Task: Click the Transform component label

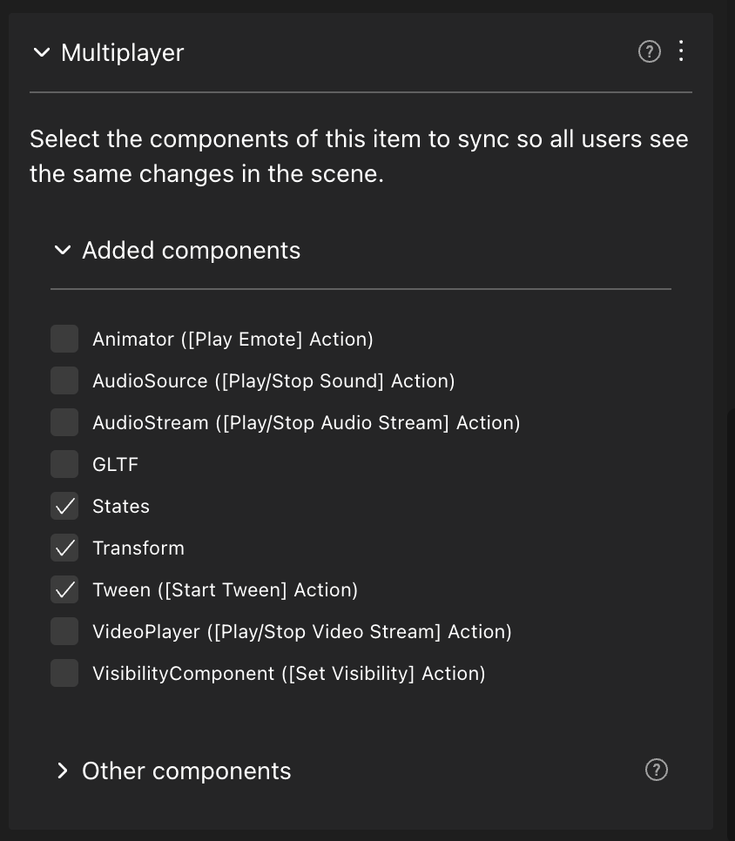Action: click(x=138, y=548)
